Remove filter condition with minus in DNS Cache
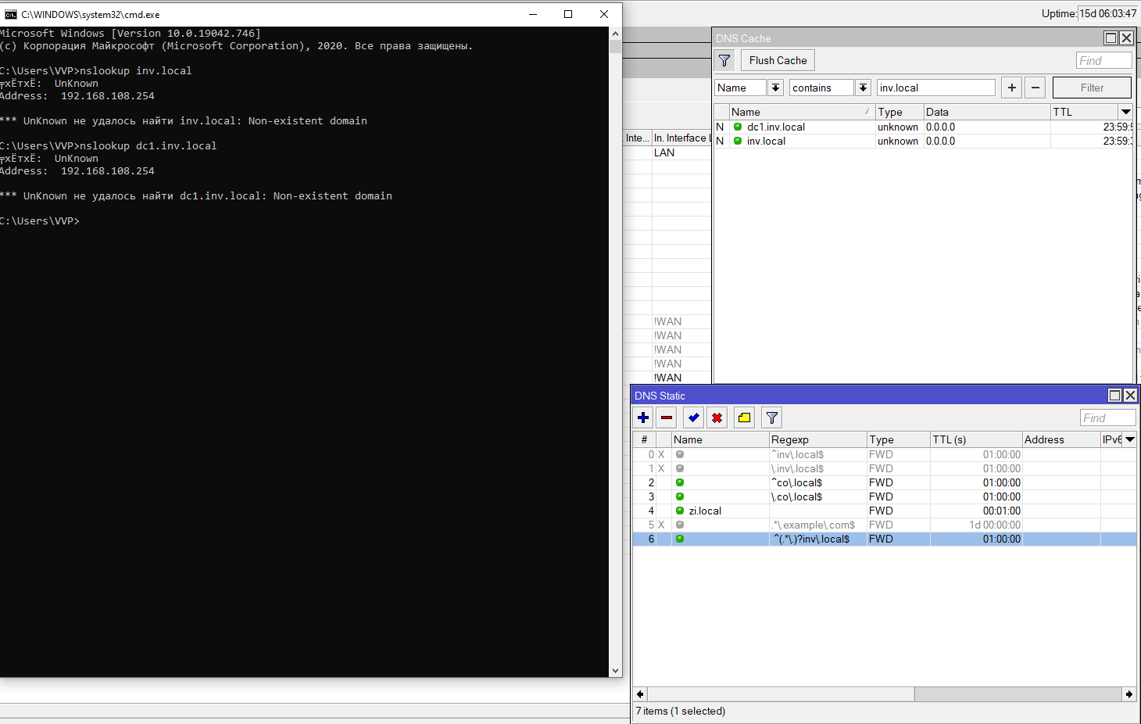The image size is (1141, 724). click(1035, 88)
